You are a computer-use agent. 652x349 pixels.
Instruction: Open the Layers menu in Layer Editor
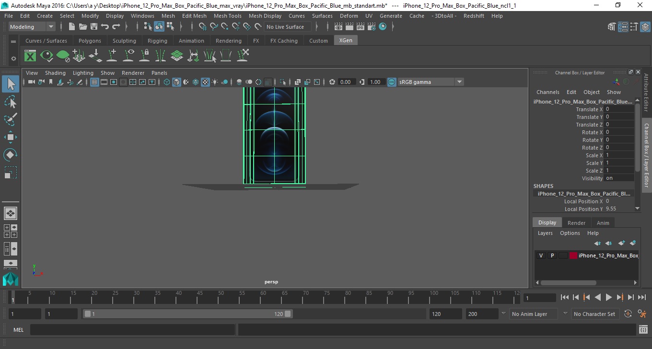tap(545, 233)
